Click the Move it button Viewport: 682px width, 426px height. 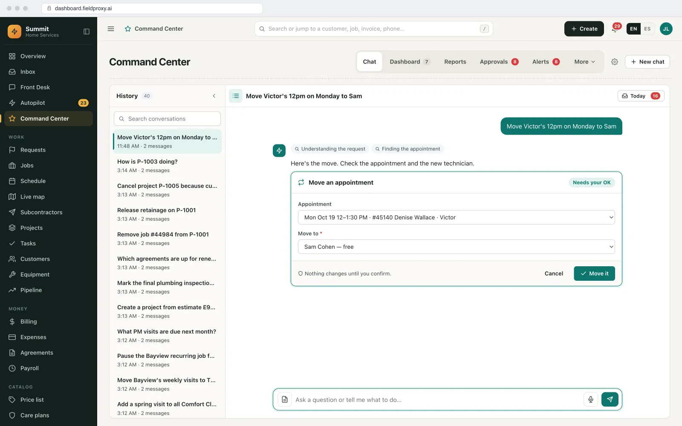[x=594, y=273]
